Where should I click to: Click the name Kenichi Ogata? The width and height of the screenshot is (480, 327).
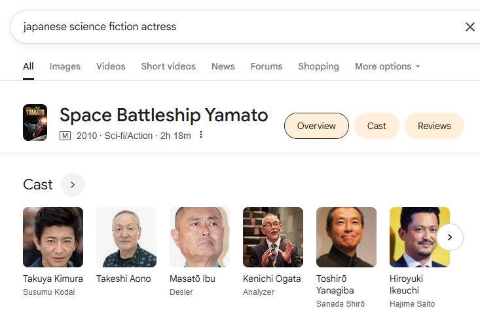(272, 279)
